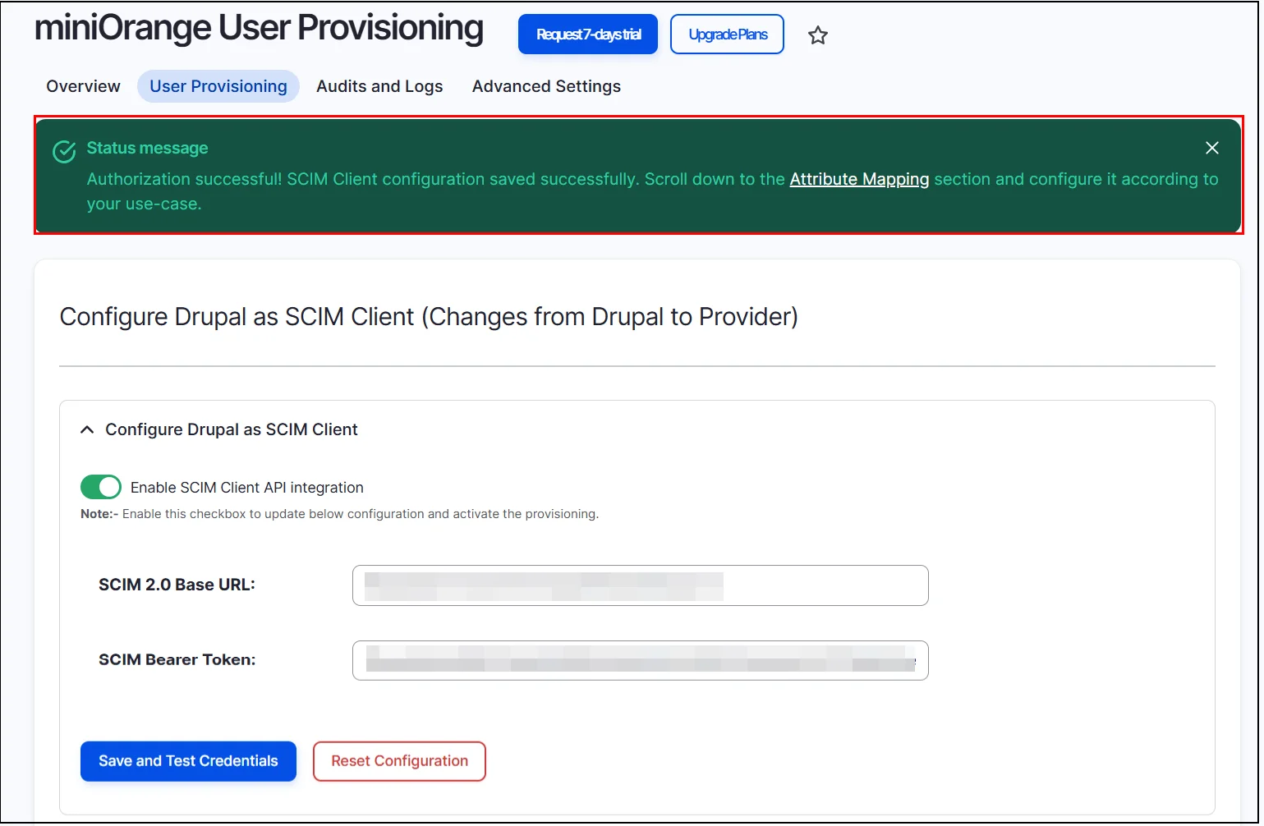The height and width of the screenshot is (826, 1264).
Task: Click the Reset Configuration button
Action: tap(399, 761)
